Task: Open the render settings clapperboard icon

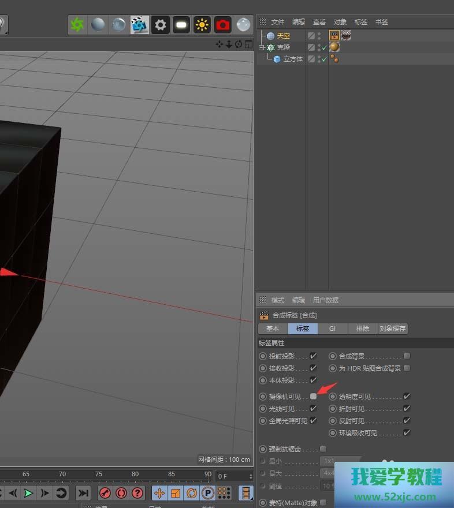Action: point(139,25)
